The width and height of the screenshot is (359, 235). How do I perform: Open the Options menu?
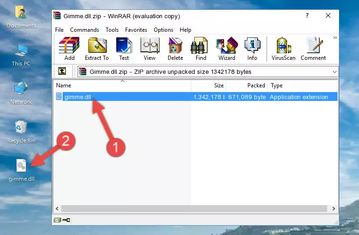[x=163, y=30]
